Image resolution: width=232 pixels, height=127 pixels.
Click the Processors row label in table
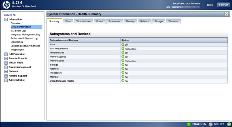56,73
